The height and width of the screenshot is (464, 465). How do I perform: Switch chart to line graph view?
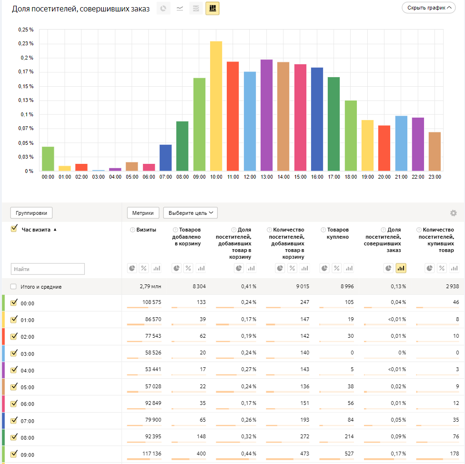[x=180, y=9]
